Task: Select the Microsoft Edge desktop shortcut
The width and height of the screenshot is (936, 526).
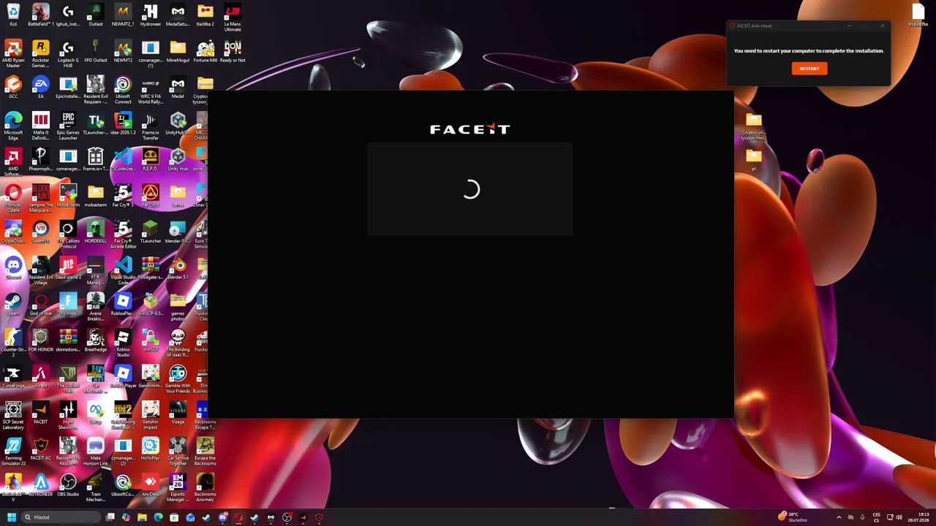Action: pos(13,126)
